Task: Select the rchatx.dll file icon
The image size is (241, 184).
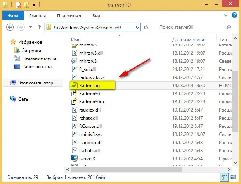Action: pos(75,118)
